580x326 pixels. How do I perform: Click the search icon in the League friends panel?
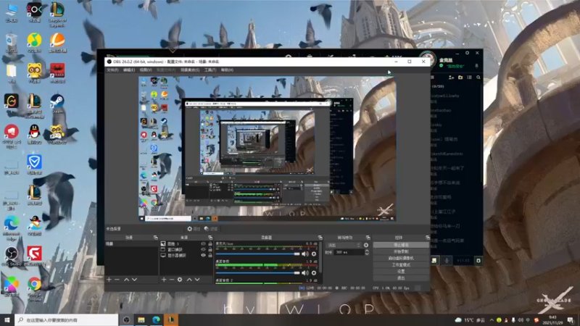point(478,78)
